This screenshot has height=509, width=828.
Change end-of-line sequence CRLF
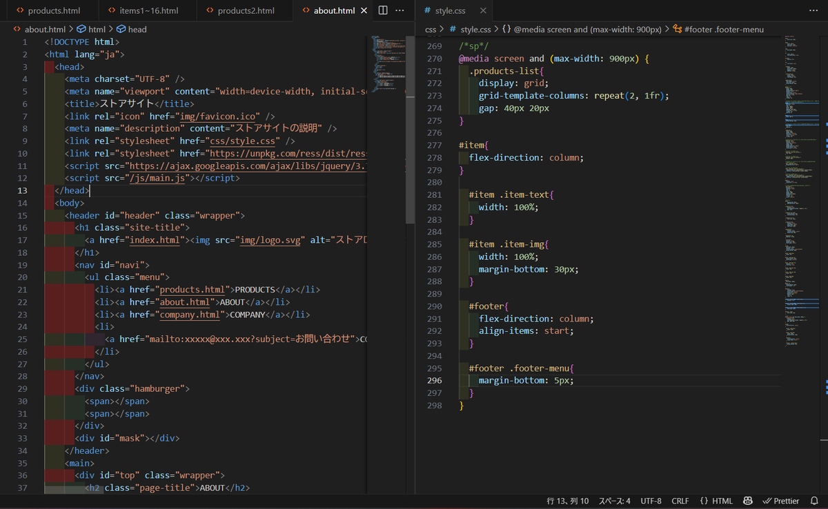(680, 501)
